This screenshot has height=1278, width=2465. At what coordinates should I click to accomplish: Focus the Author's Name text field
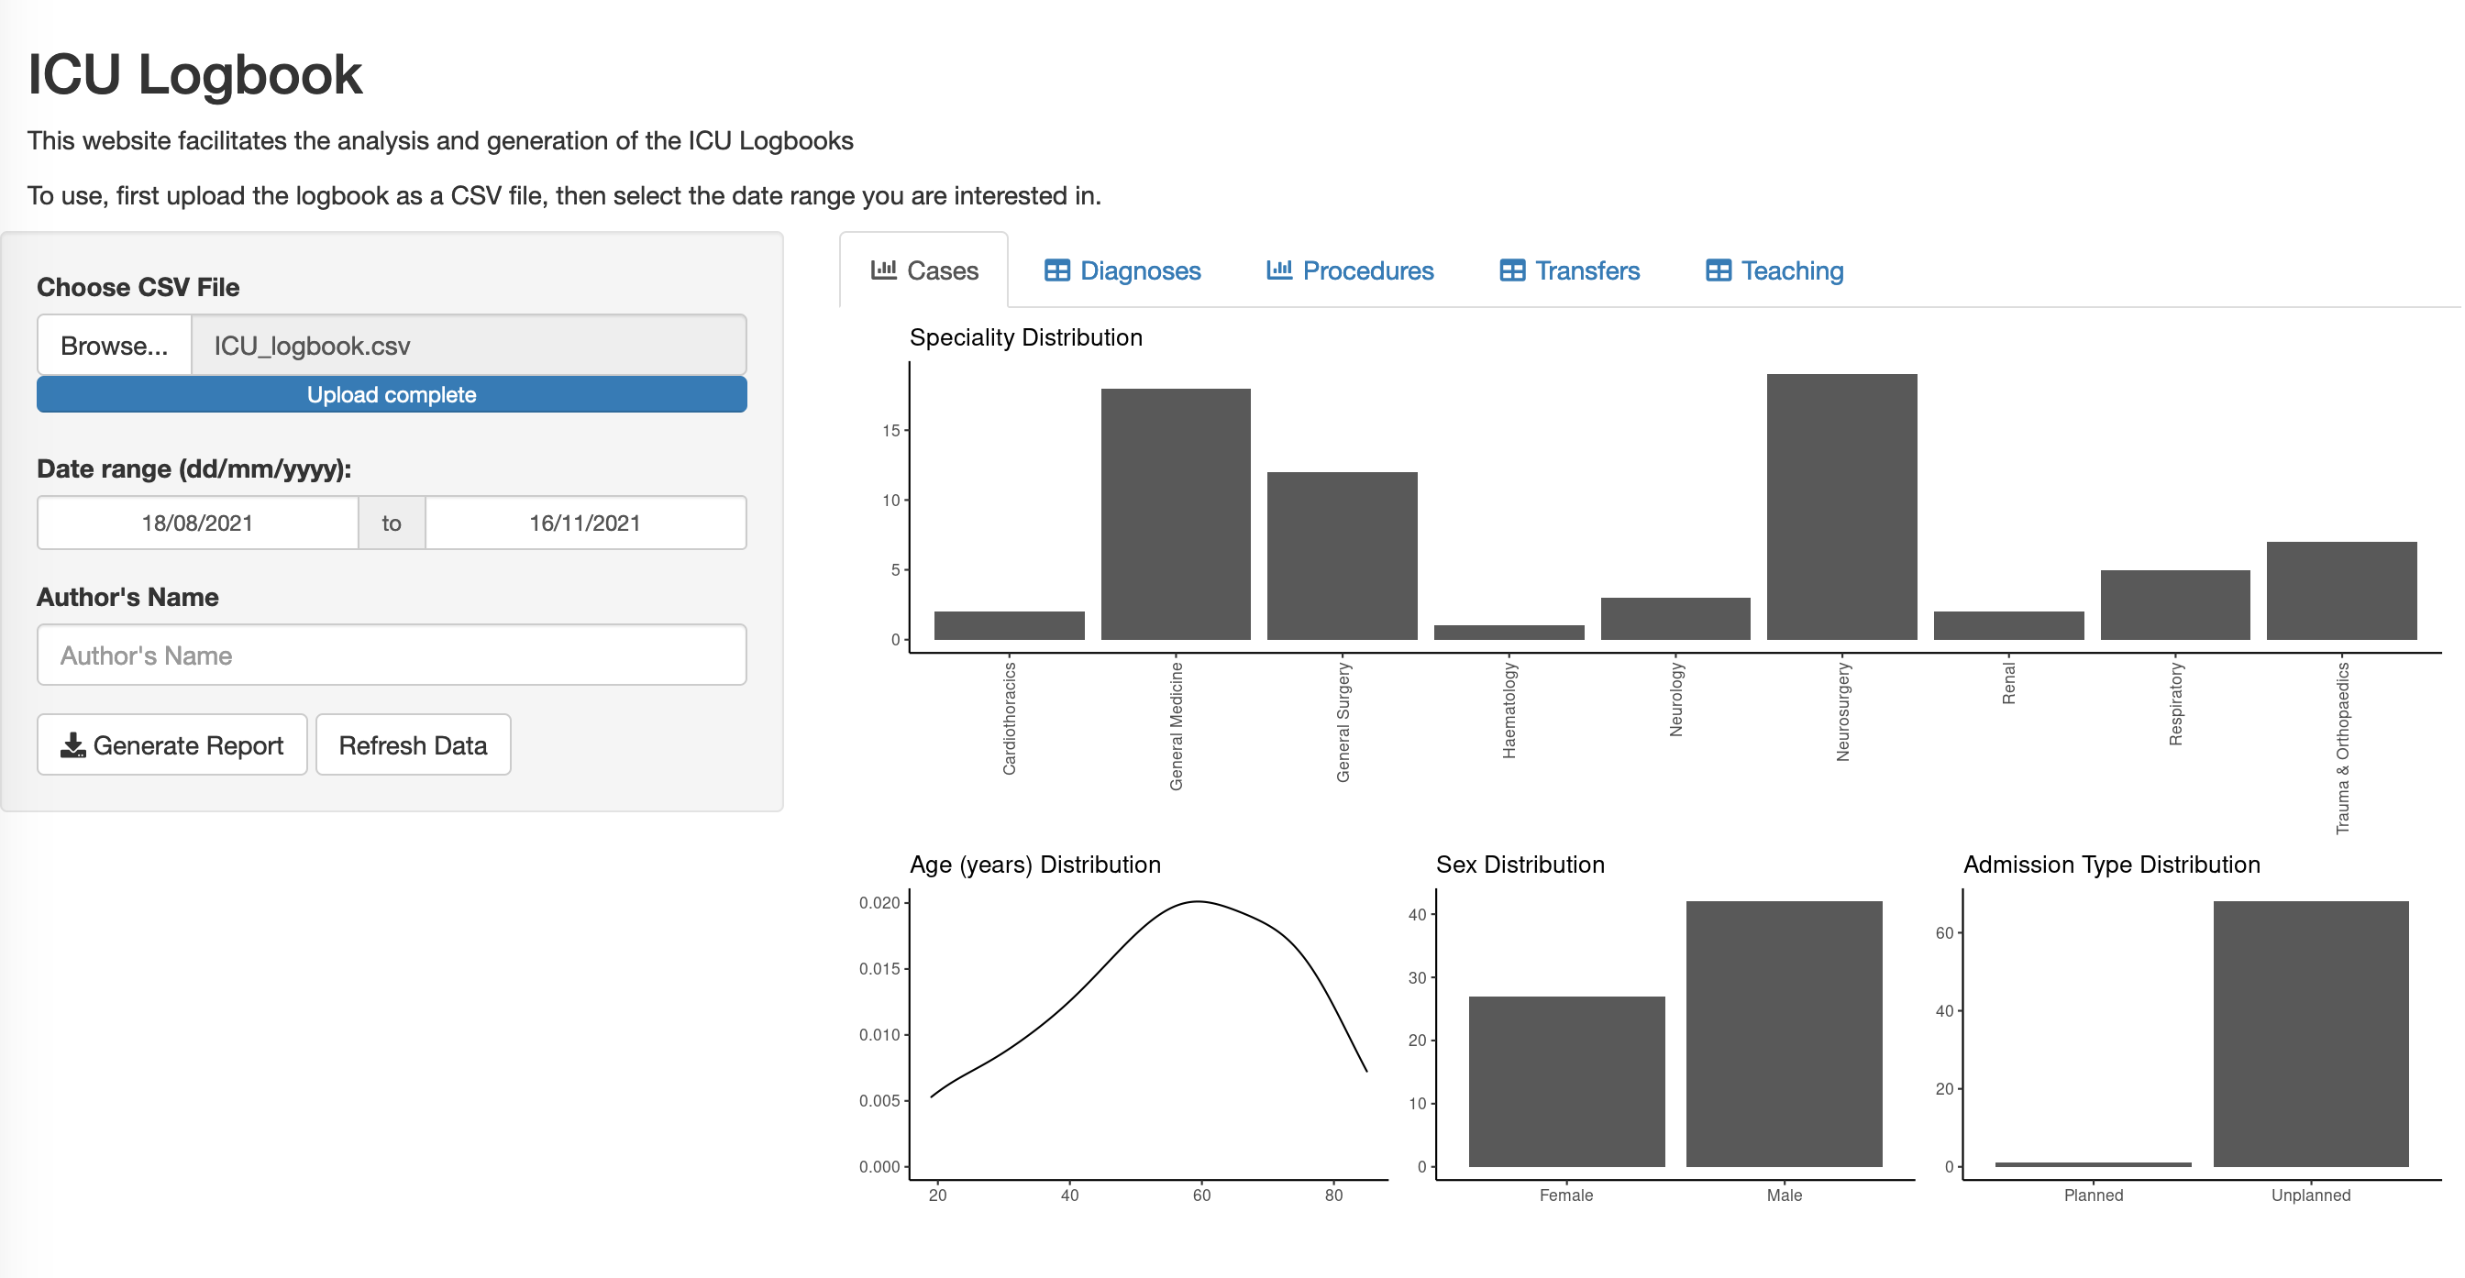[x=392, y=656]
